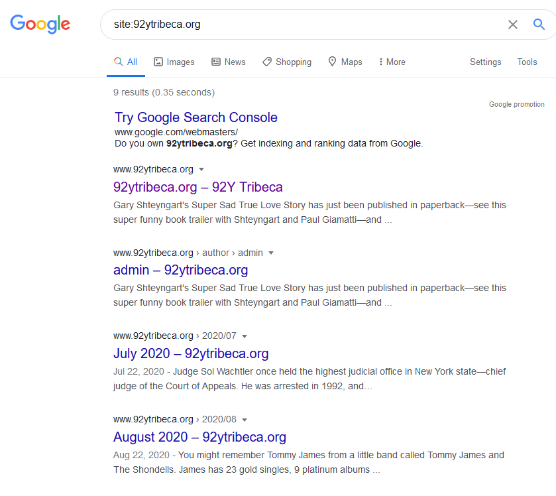Image resolution: width=556 pixels, height=496 pixels.
Task: Open the Shopping tab
Action: tap(287, 62)
